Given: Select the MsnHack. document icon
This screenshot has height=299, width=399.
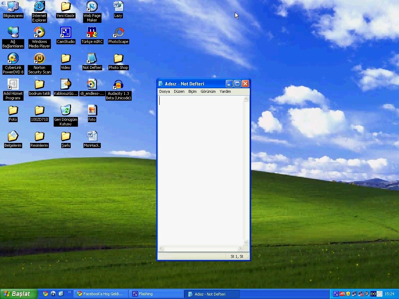Looking at the screenshot, I should 92,139.
